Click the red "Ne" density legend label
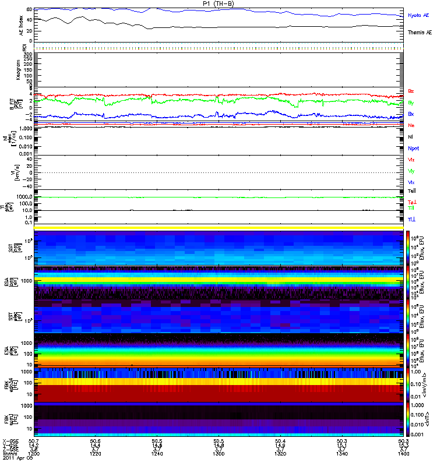The width and height of the screenshot is (437, 466). click(x=411, y=125)
